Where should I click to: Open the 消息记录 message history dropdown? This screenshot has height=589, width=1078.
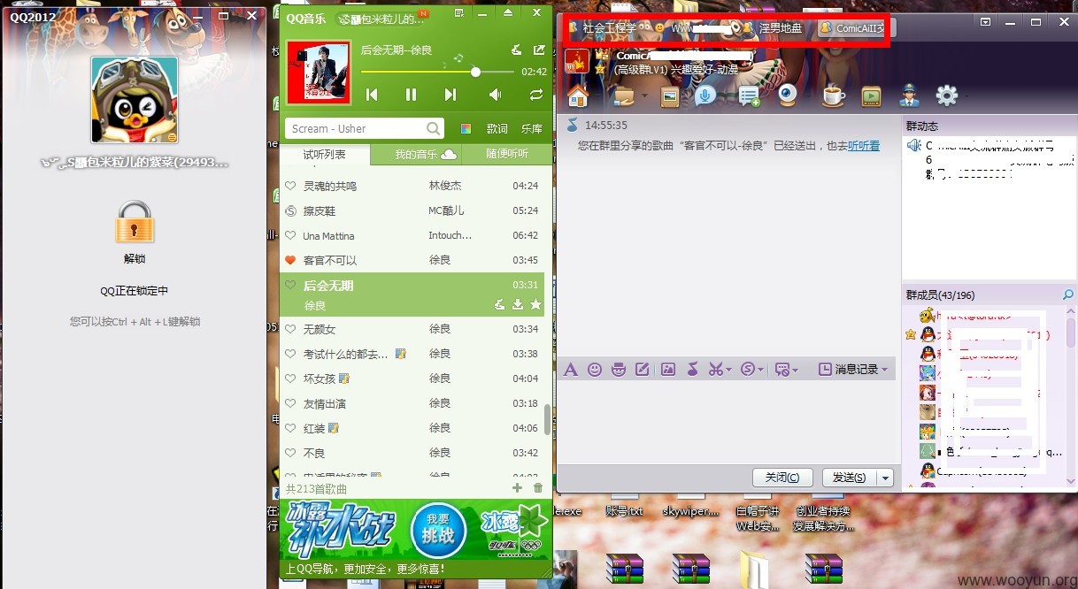click(853, 369)
